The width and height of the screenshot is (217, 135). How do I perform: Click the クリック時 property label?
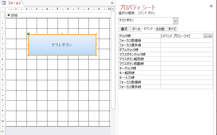[125, 36]
